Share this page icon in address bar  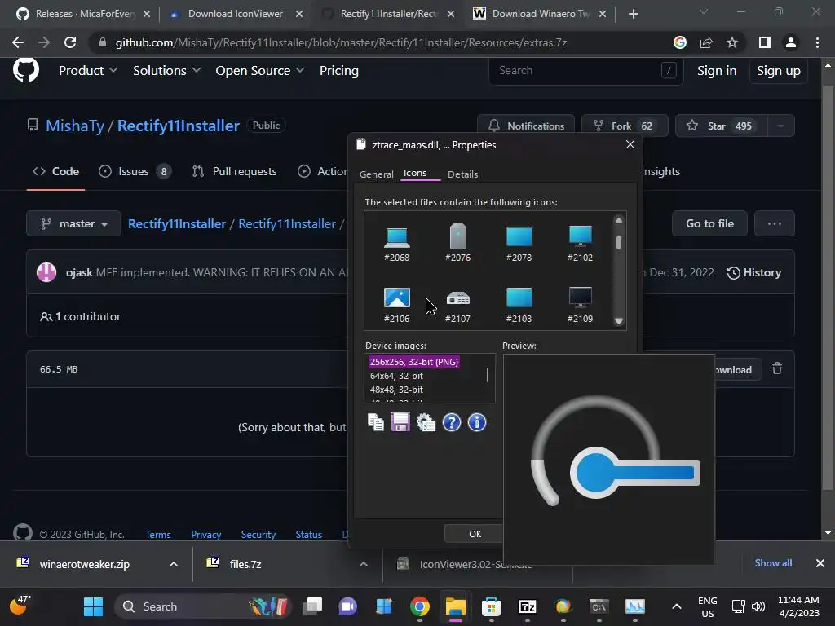[706, 42]
